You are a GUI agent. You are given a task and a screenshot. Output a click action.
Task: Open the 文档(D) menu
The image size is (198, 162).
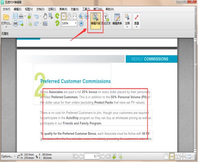click(41, 9)
